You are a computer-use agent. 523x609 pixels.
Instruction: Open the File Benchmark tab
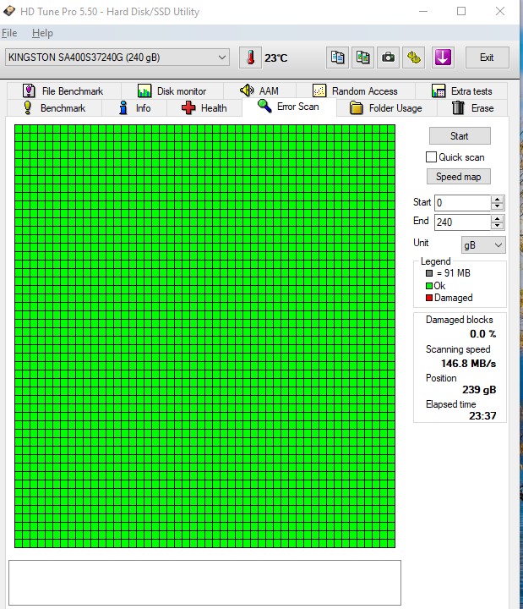pos(63,91)
